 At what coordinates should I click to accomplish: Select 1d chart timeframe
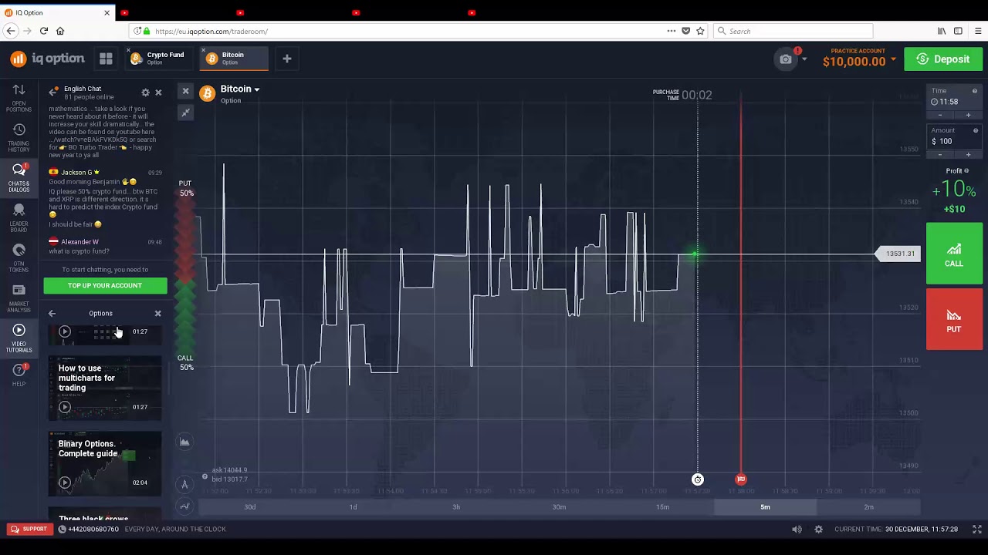coord(353,507)
